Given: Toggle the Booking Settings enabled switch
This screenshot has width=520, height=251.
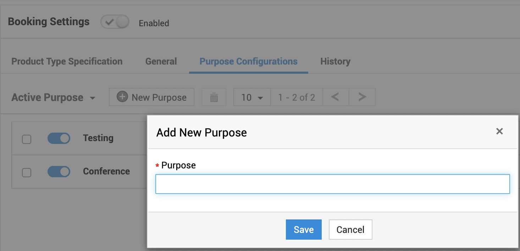Looking at the screenshot, I should [115, 23].
